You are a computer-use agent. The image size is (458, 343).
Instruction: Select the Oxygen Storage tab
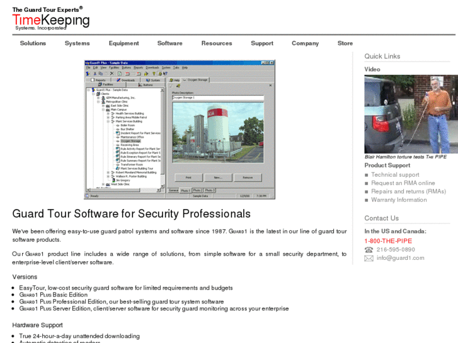195,80
